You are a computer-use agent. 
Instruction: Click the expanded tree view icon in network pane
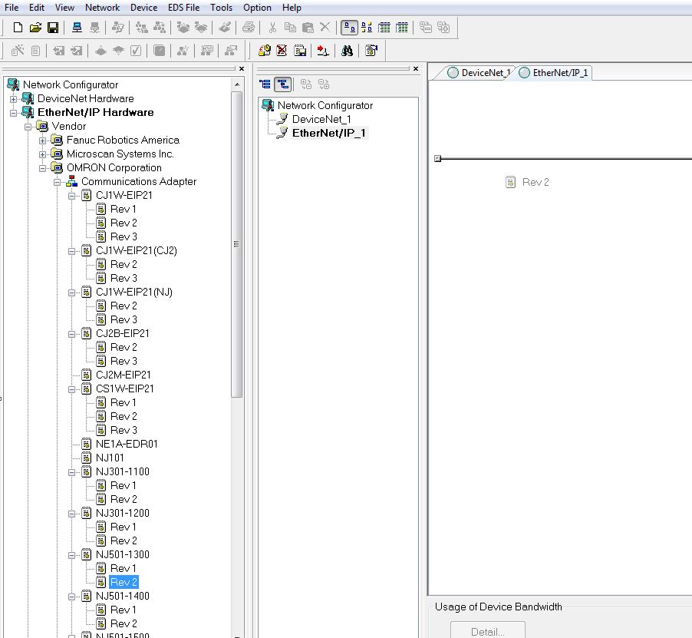[265, 84]
